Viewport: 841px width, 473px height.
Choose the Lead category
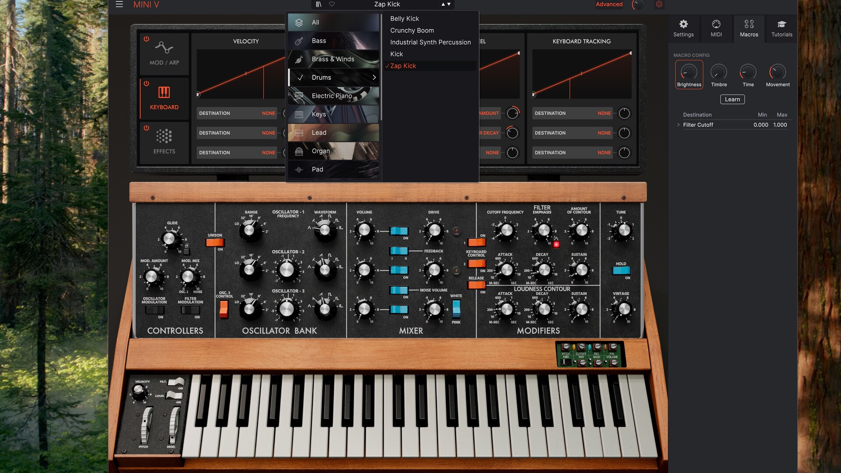point(333,133)
